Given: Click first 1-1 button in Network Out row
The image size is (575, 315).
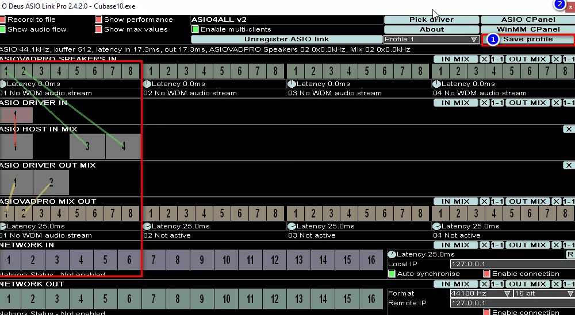Looking at the screenshot, I should [497, 284].
